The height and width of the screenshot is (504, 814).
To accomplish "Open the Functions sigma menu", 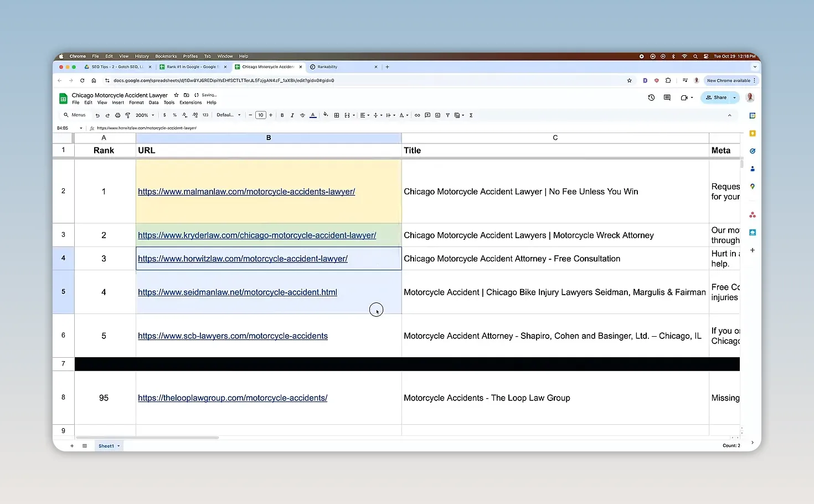I will pos(471,115).
